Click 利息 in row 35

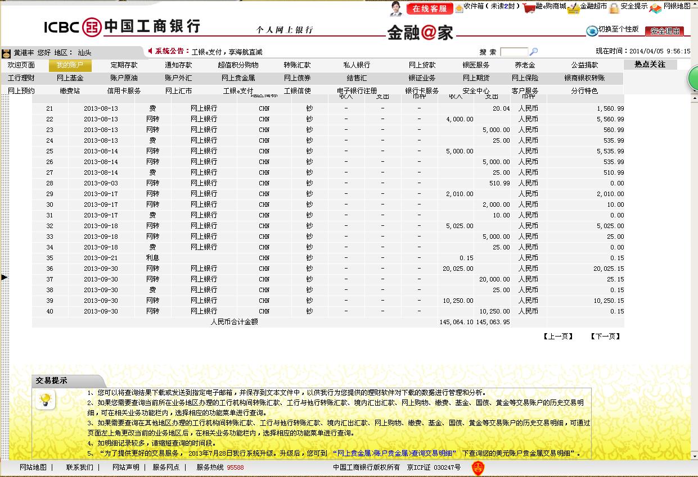coord(152,258)
